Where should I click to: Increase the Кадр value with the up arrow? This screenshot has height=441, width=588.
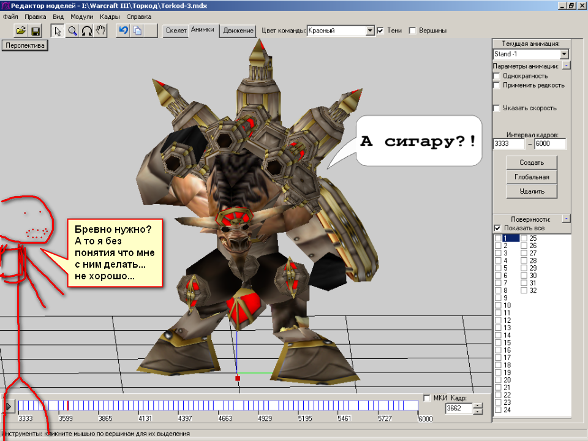[x=477, y=405]
